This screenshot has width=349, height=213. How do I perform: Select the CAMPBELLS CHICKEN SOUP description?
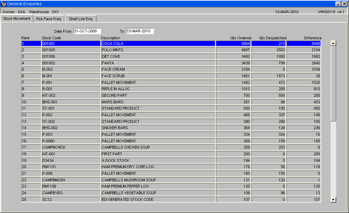pyautogui.click(x=158, y=148)
